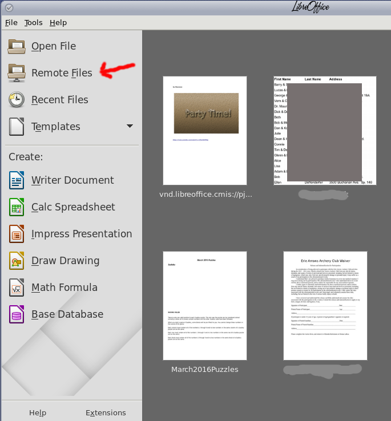Click the Remote Files folder icon
This screenshot has height=421, width=391.
(x=17, y=73)
